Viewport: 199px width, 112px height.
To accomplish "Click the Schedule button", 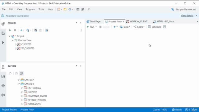I will pos(155,27).
